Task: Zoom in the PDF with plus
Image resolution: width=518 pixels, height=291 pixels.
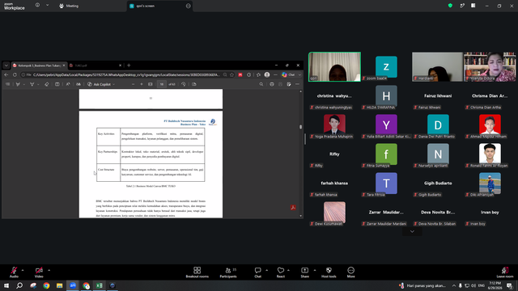Action: pos(142,84)
